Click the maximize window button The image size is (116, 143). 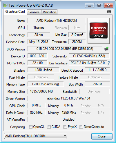pos(99,5)
